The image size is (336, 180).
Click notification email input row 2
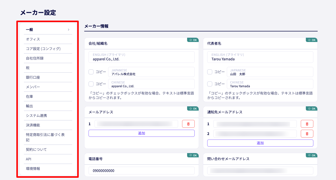pyautogui.click(x=255, y=134)
